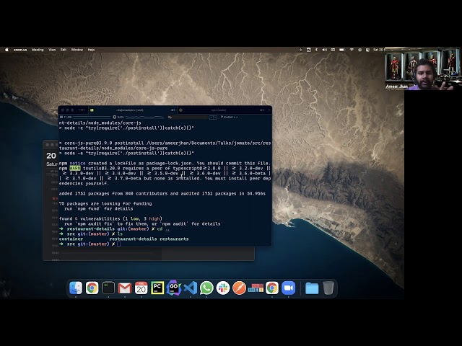Open the blue folder in the dock
The width and height of the screenshot is (462, 346).
[312, 288]
